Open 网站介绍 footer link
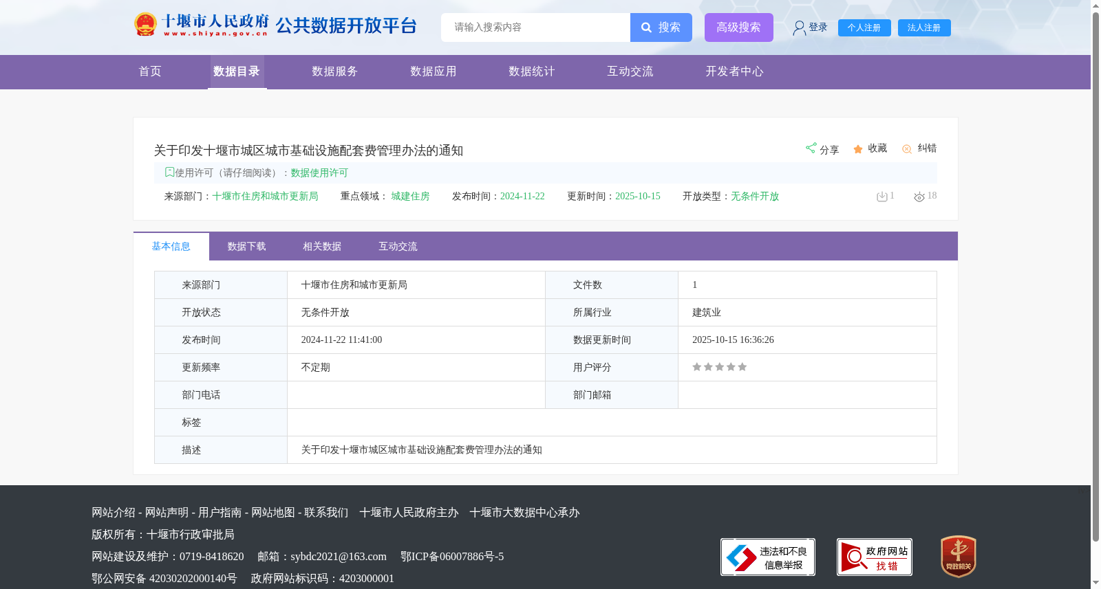 [x=114, y=513]
